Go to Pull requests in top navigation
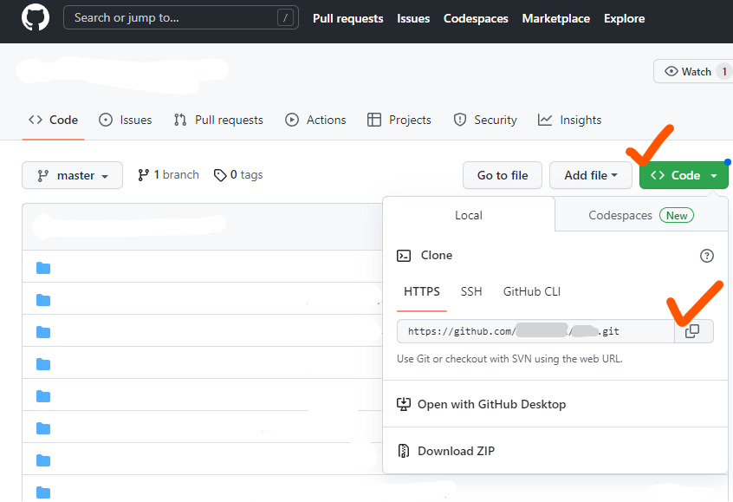Image resolution: width=733 pixels, height=502 pixels. (x=347, y=18)
